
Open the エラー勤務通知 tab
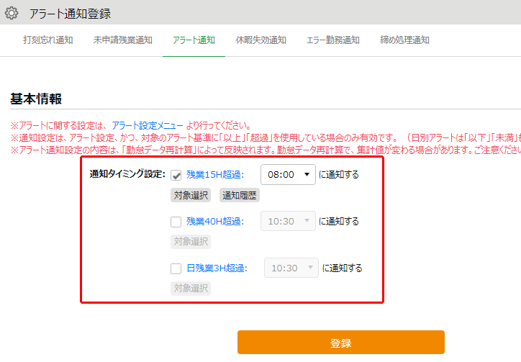(x=332, y=40)
